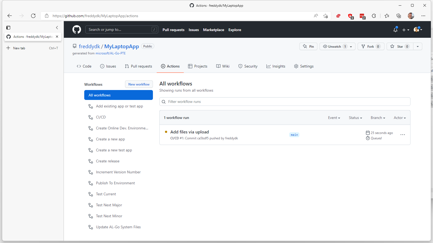Open the run options via the ellipsis icon
The width and height of the screenshot is (433, 243).
point(402,135)
